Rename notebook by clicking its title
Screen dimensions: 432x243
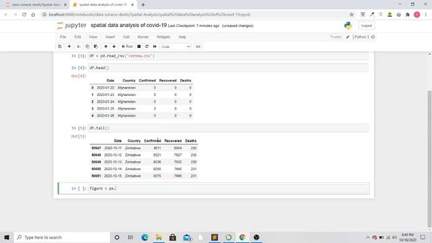coord(129,26)
